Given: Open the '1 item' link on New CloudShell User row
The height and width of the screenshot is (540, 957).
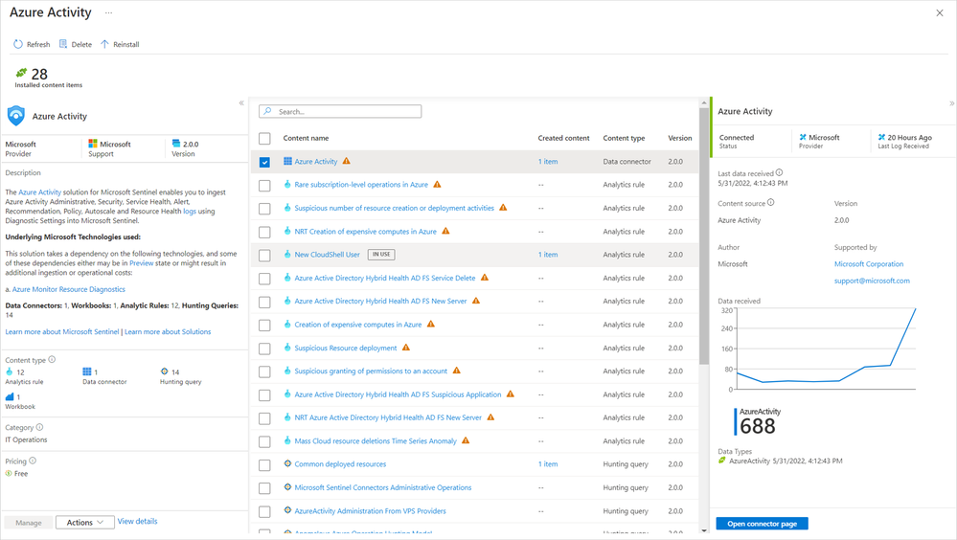Looking at the screenshot, I should pyautogui.click(x=547, y=255).
